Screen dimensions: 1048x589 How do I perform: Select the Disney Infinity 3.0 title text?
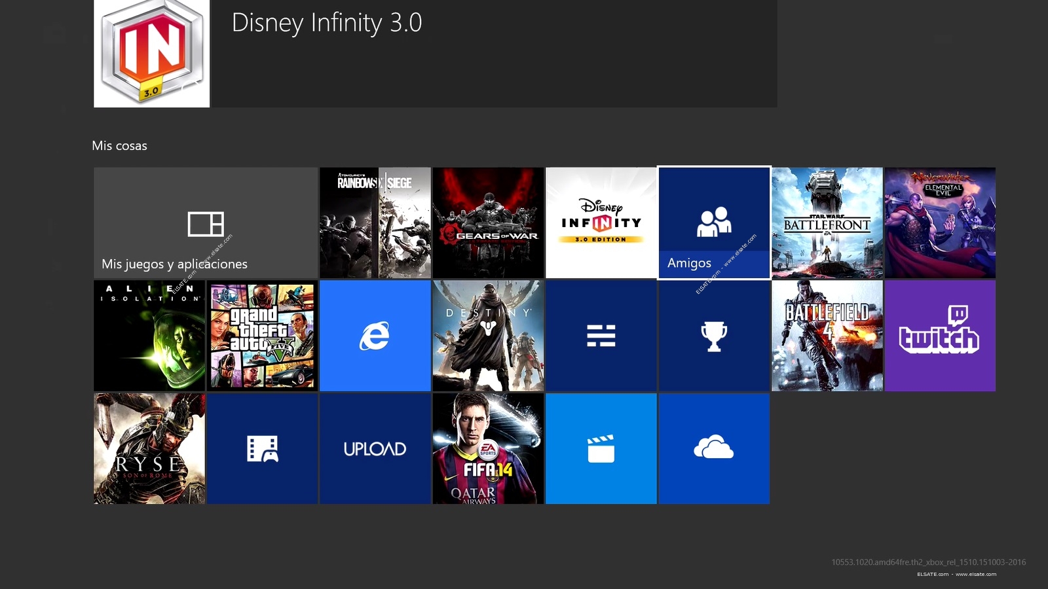tap(327, 23)
